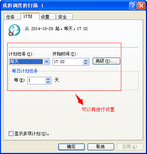This screenshot has width=147, height=154.
Task: Click the scheduled scan task icon
Action: 14,30
